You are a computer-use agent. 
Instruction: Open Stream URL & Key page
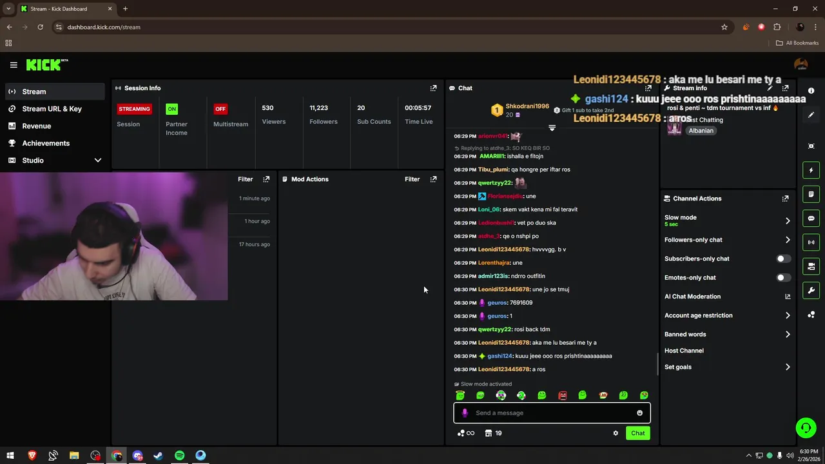click(x=55, y=109)
